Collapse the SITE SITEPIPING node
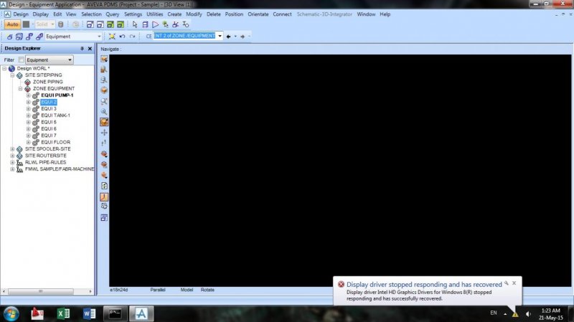 (12, 75)
